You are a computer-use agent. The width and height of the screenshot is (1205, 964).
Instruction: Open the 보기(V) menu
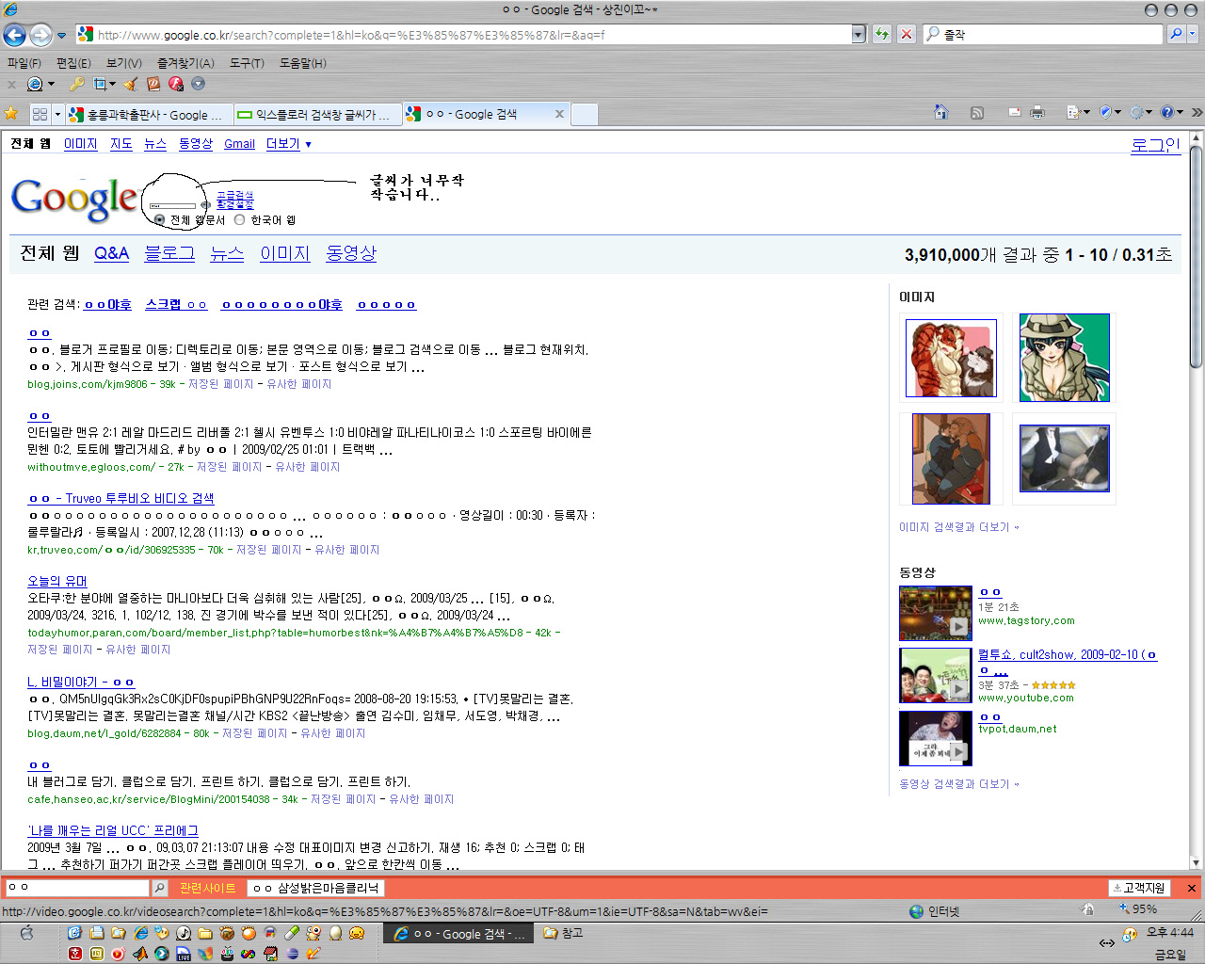click(x=124, y=63)
